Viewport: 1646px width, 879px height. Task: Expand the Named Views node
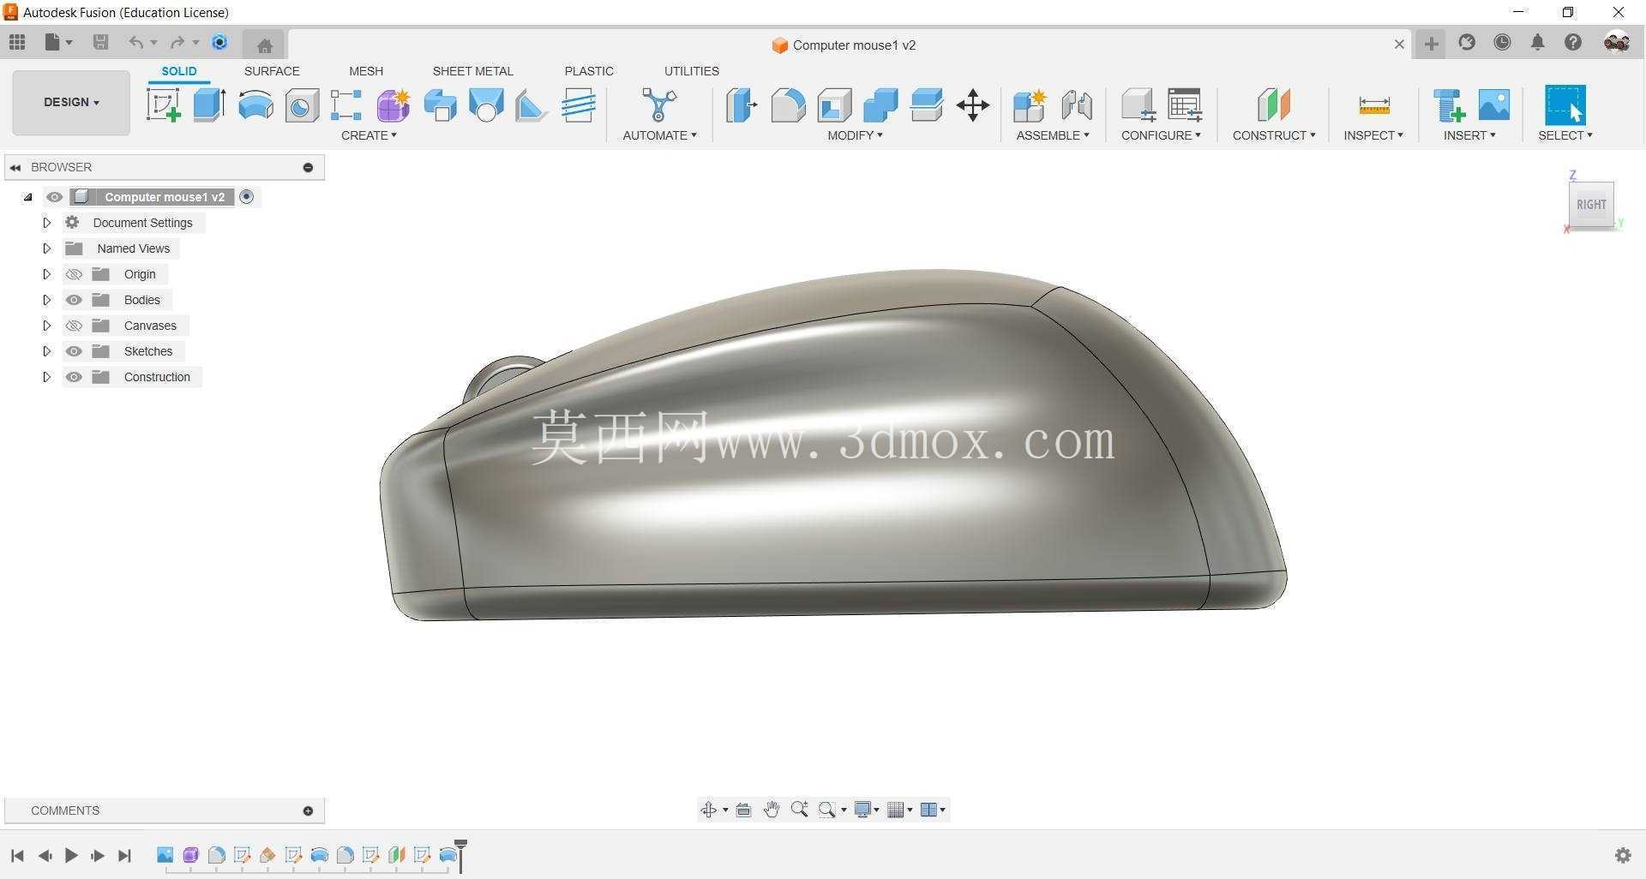(47, 248)
